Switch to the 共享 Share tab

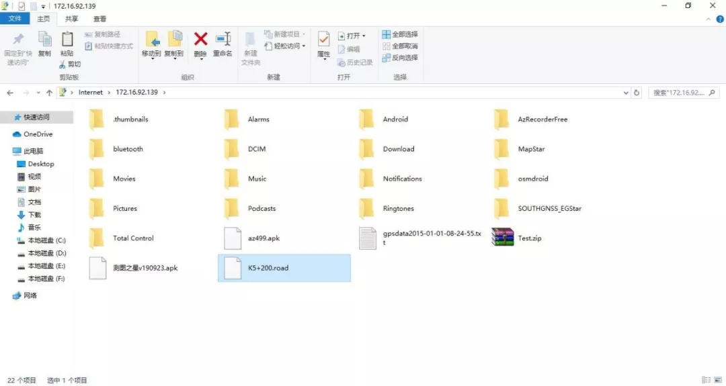71,19
